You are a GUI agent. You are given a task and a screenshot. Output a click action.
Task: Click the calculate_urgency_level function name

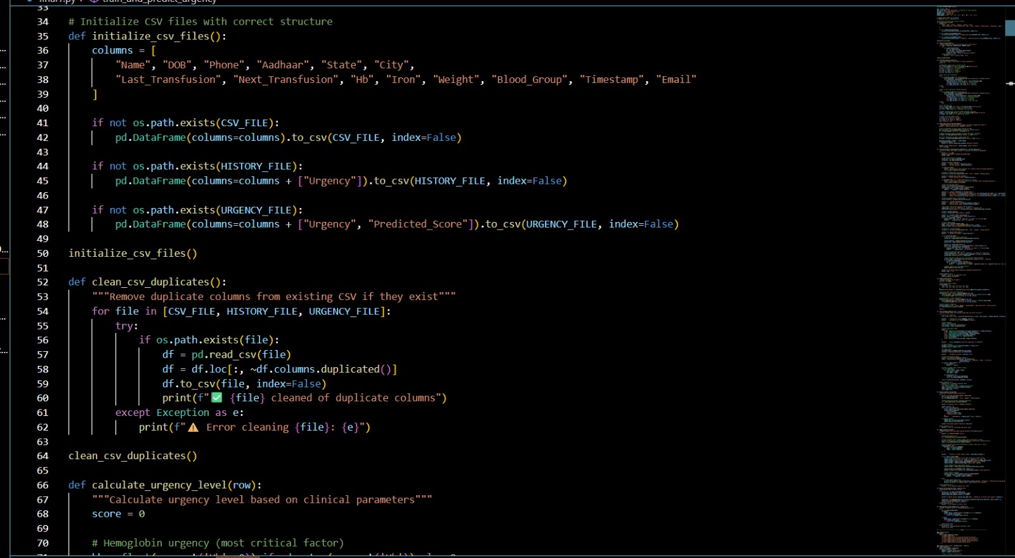point(159,485)
